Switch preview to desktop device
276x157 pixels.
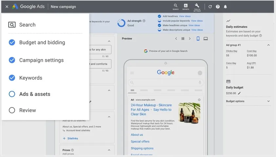pyautogui.click(x=206, y=39)
